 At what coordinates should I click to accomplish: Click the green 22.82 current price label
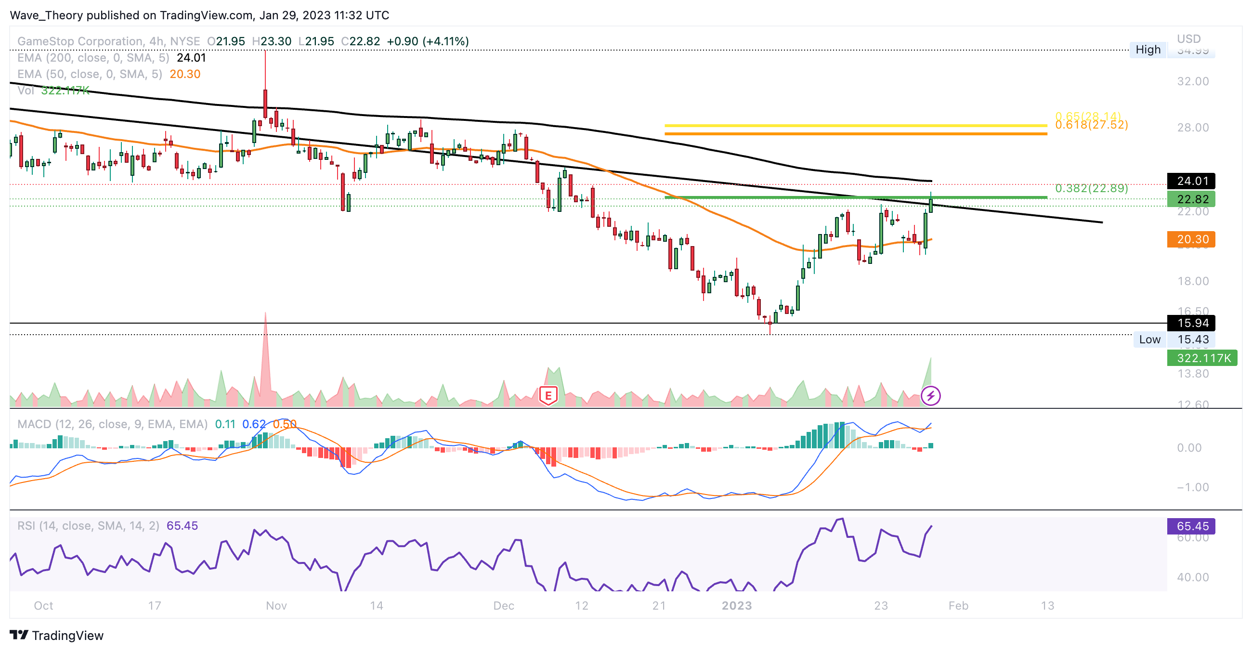click(1190, 199)
